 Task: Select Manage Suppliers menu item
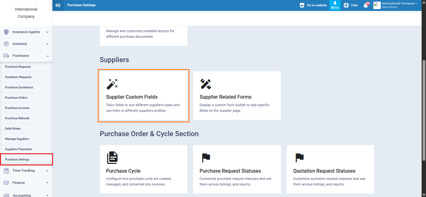tap(17, 139)
